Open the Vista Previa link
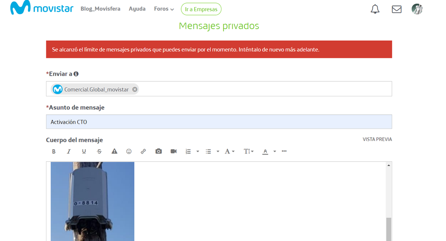446x241 pixels. point(377,139)
